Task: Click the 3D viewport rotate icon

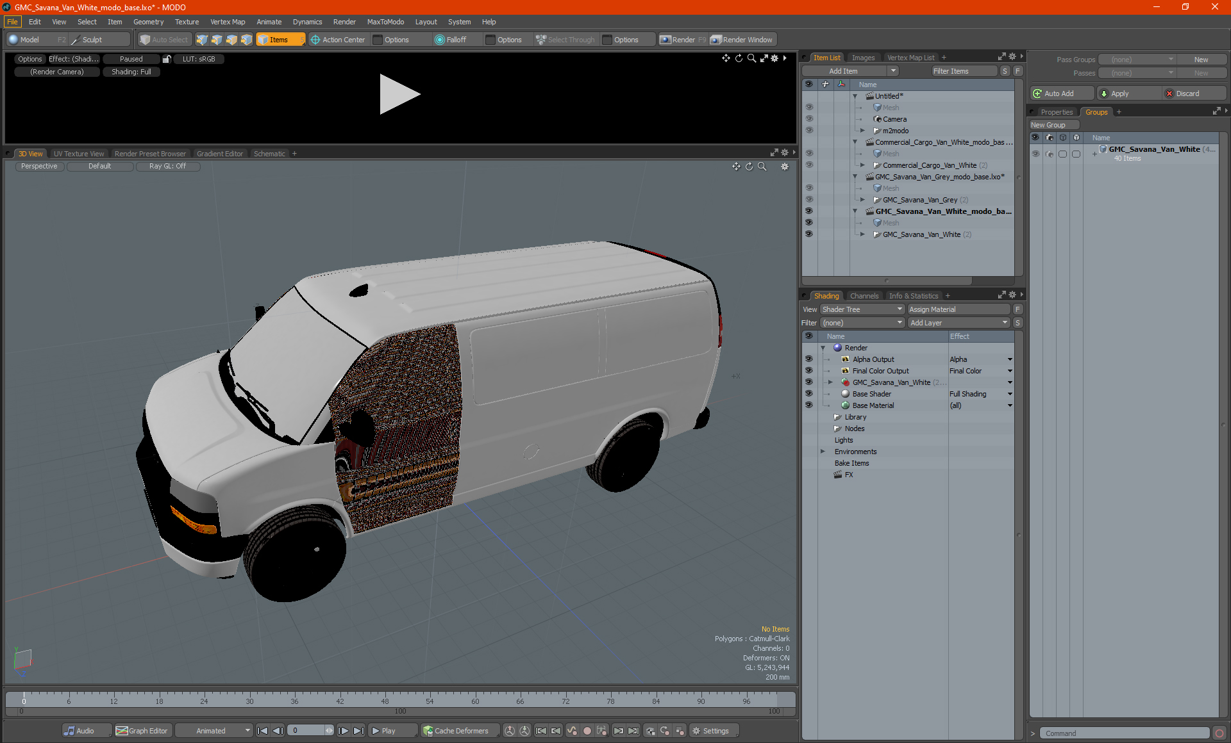Action: [749, 167]
